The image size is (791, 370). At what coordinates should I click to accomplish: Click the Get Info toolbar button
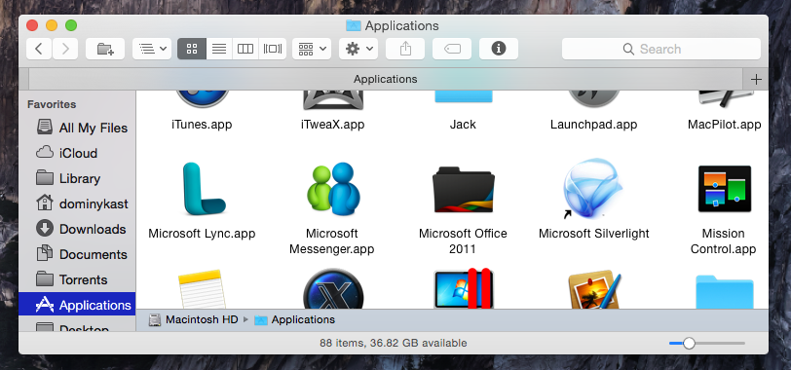point(499,49)
